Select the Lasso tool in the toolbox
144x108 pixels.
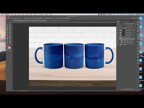[x=7, y=25]
